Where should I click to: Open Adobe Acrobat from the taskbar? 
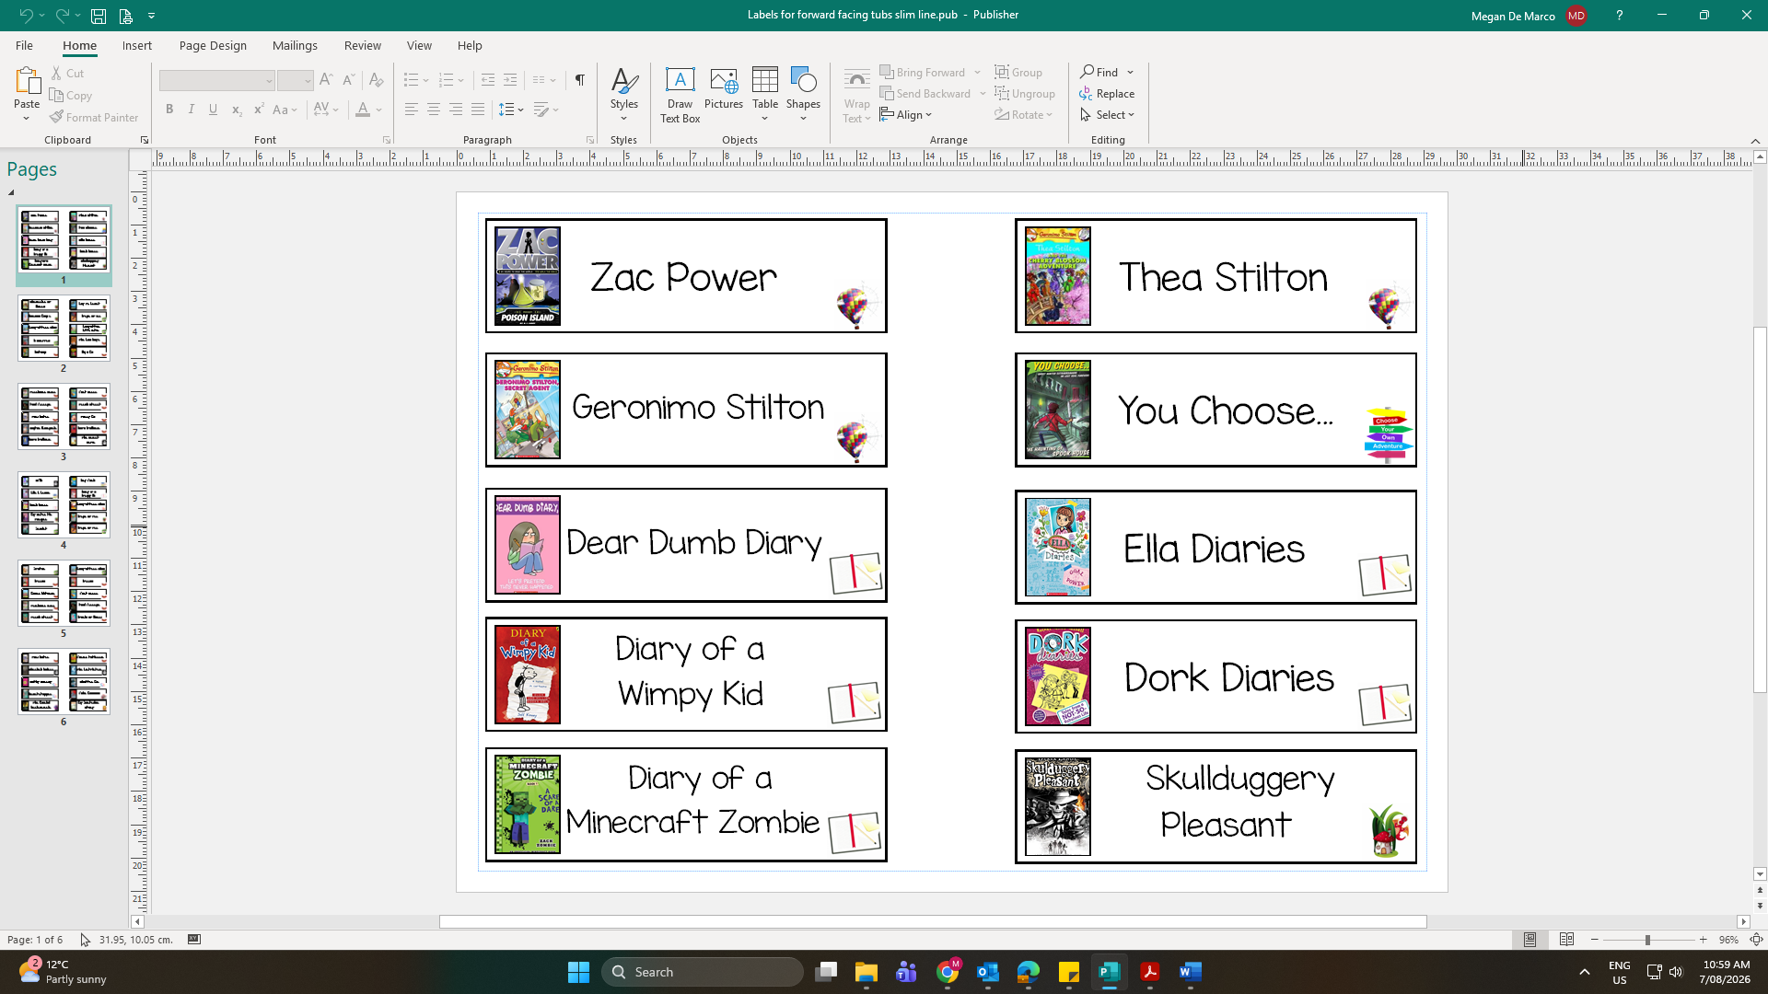[1149, 972]
